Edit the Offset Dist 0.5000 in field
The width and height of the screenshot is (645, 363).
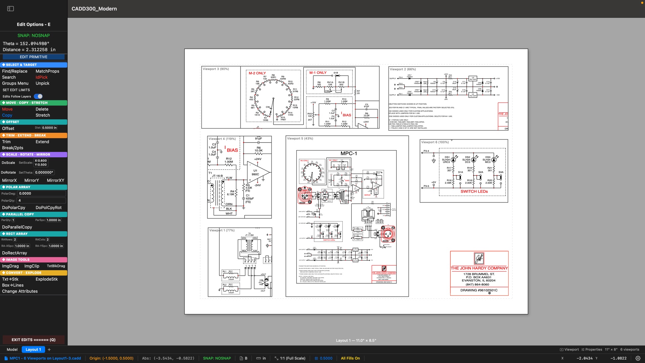point(50,128)
